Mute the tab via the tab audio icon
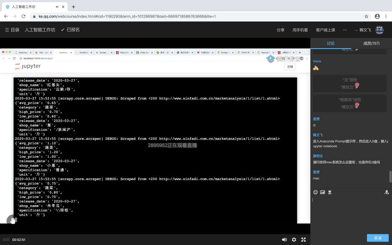The height and width of the screenshot is (245, 392). [x=57, y=7]
